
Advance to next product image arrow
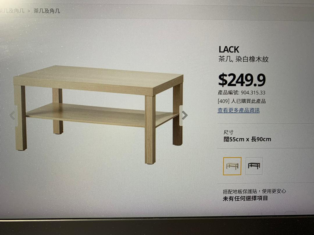tap(184, 115)
